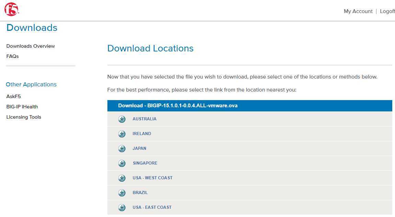The height and width of the screenshot is (217, 395).
Task: Click the F5 logo icon
Action: coord(11,10)
